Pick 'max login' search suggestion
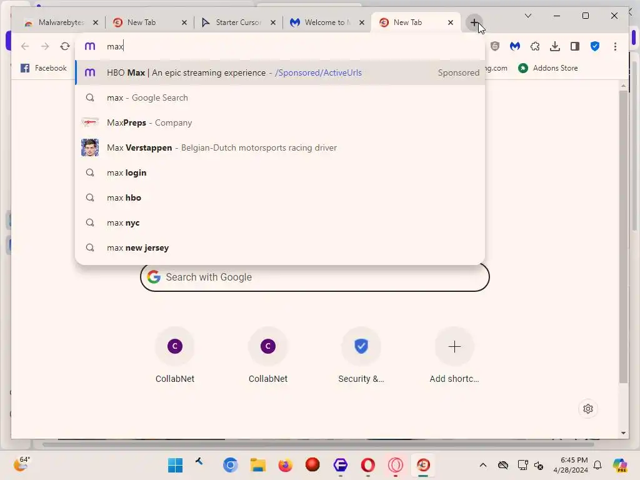 coord(280,172)
